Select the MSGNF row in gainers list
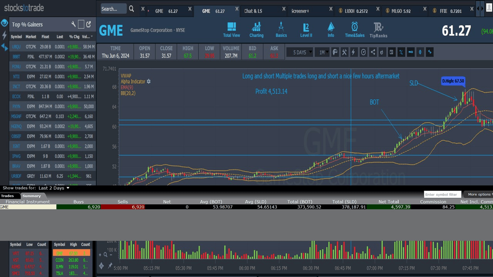Screen dimensions: 493x277 click(52, 116)
